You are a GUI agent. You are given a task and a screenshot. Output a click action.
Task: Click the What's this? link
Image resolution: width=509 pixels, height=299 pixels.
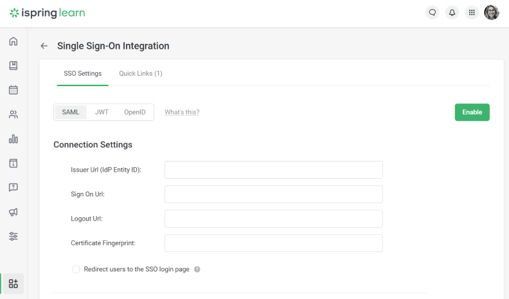pyautogui.click(x=182, y=113)
